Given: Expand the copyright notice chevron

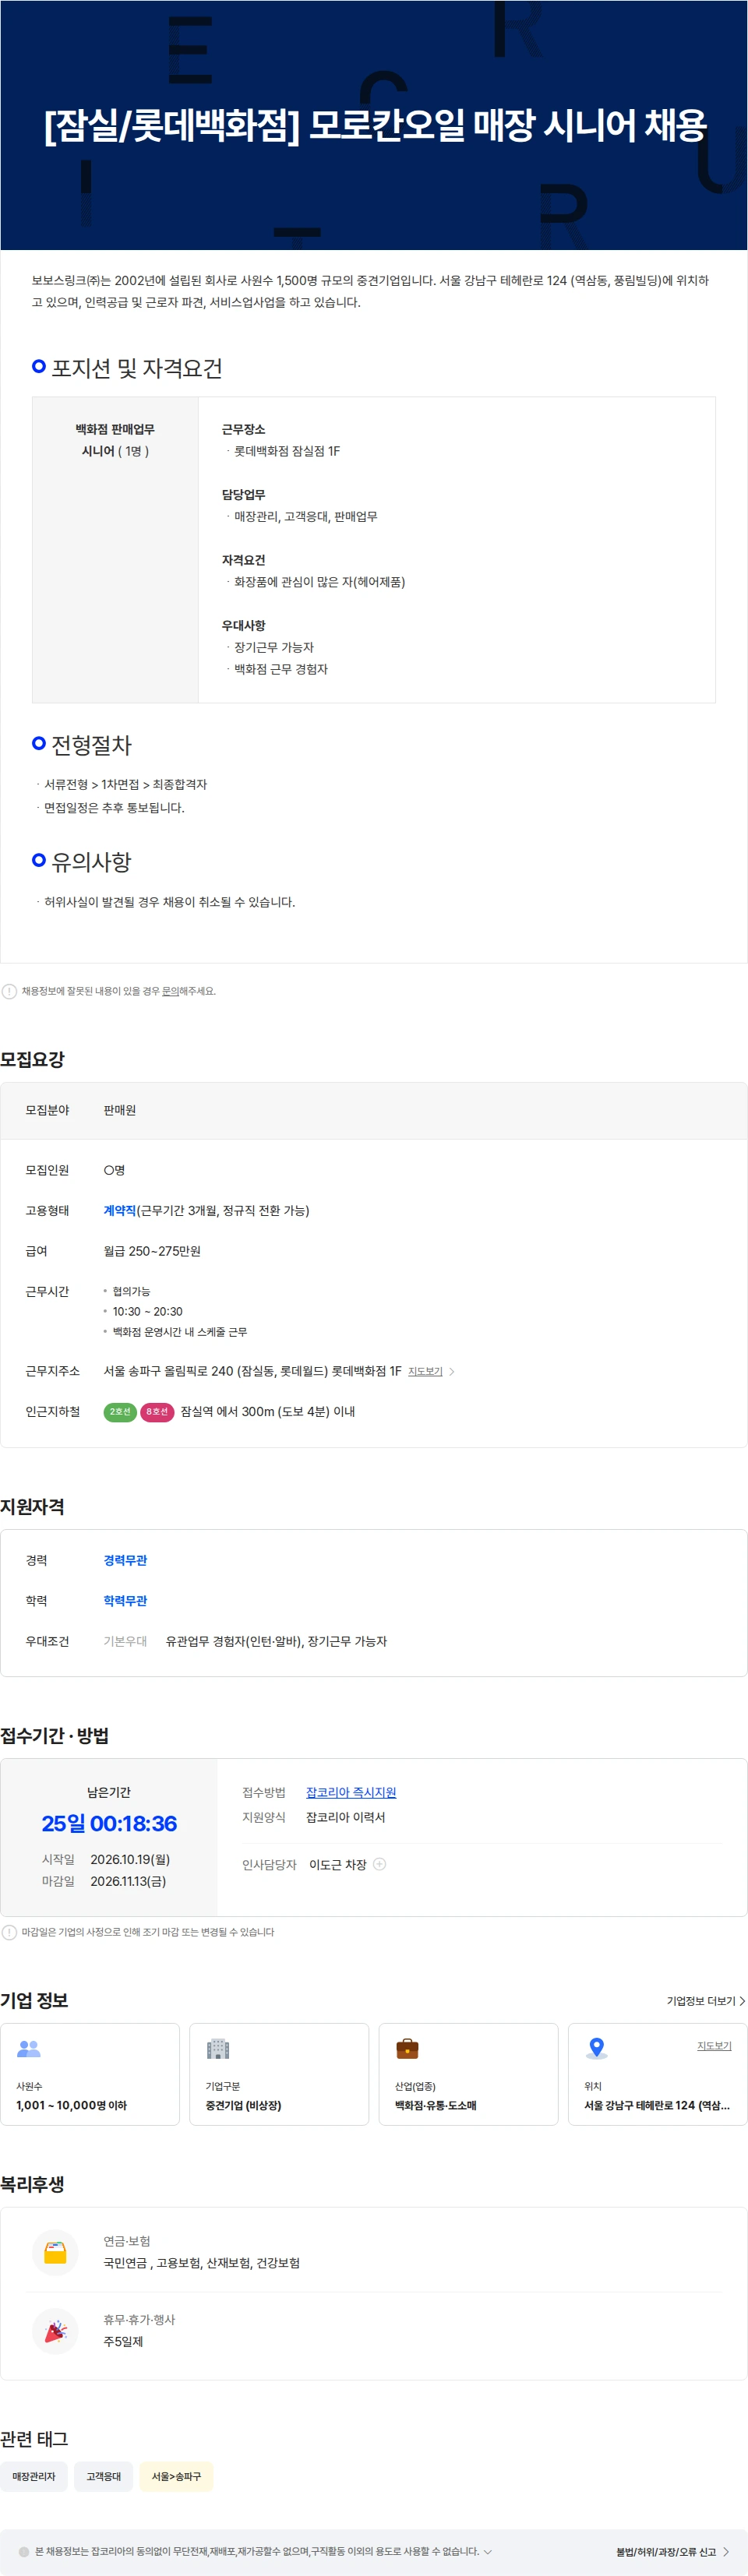Looking at the screenshot, I should coord(488,2551).
